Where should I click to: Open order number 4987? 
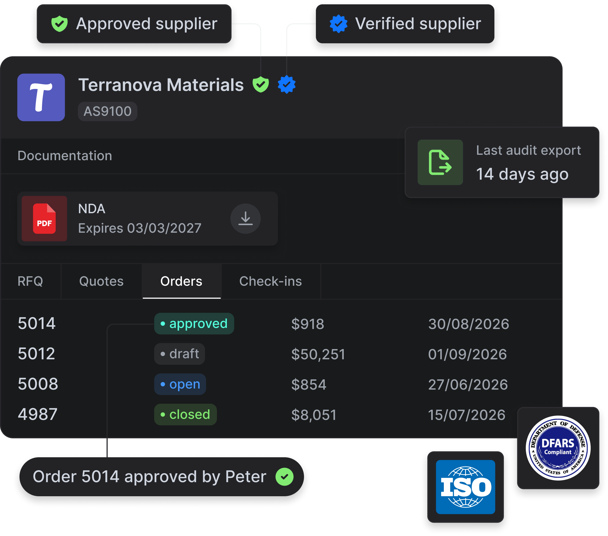[x=38, y=414]
